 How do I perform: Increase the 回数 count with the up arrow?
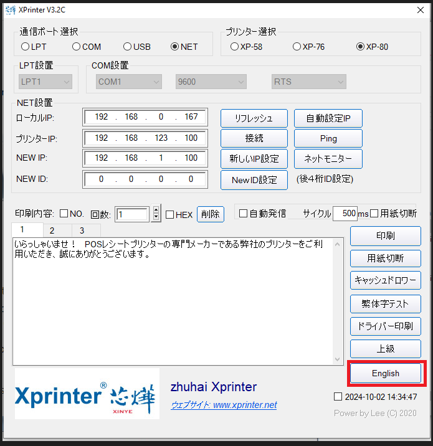[x=156, y=210]
